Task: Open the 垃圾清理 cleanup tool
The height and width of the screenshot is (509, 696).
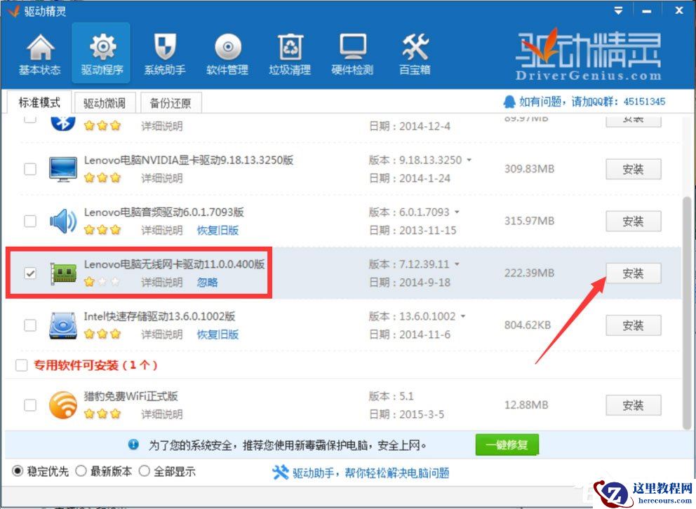Action: [288, 53]
